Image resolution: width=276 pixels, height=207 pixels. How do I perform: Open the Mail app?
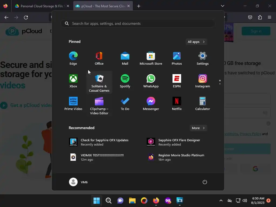125,58
